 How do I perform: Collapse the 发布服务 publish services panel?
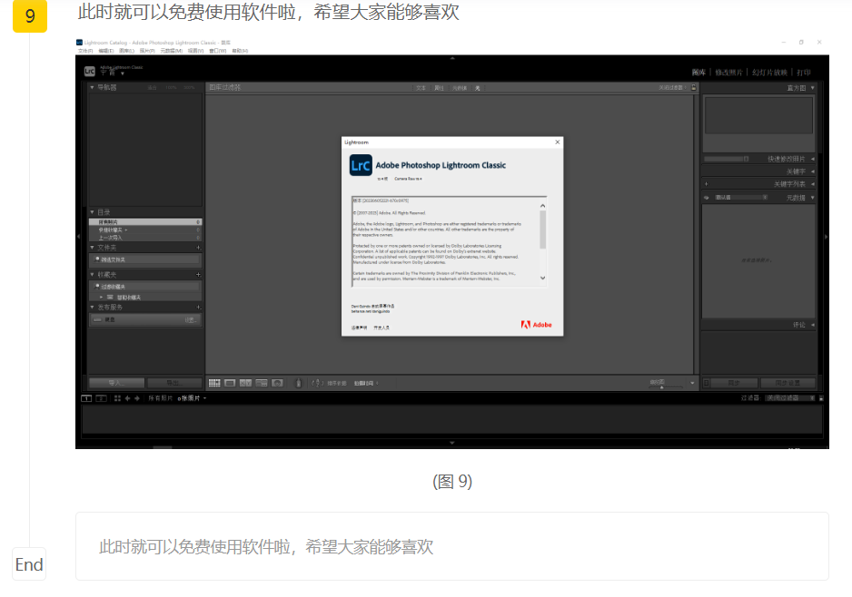tap(92, 308)
